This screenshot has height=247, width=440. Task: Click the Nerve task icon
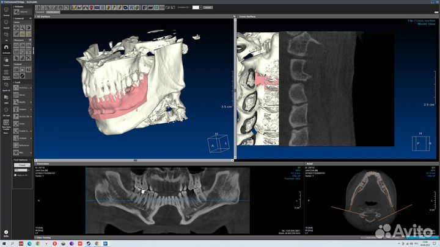click(16, 95)
